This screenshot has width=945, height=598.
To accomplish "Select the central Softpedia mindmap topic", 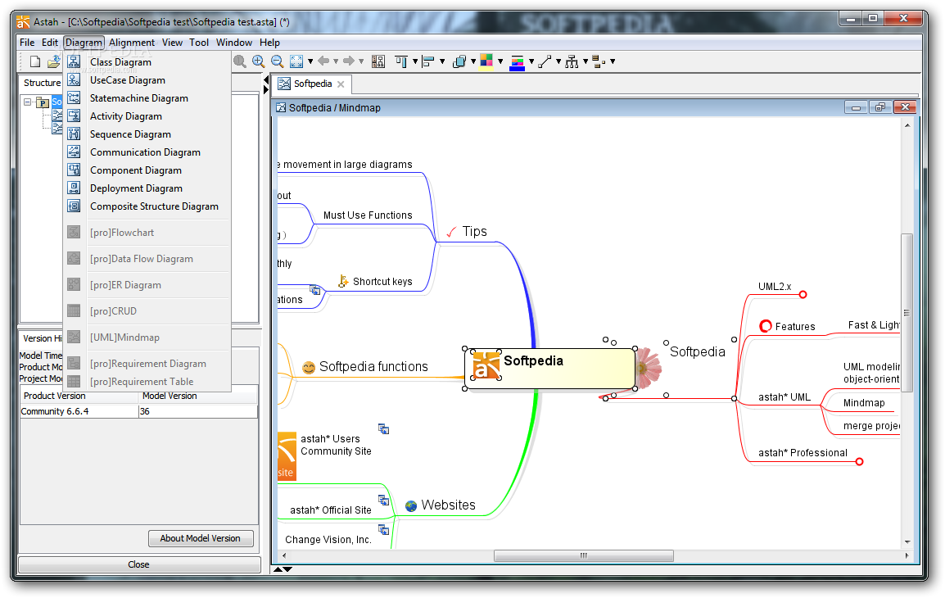I will click(549, 369).
